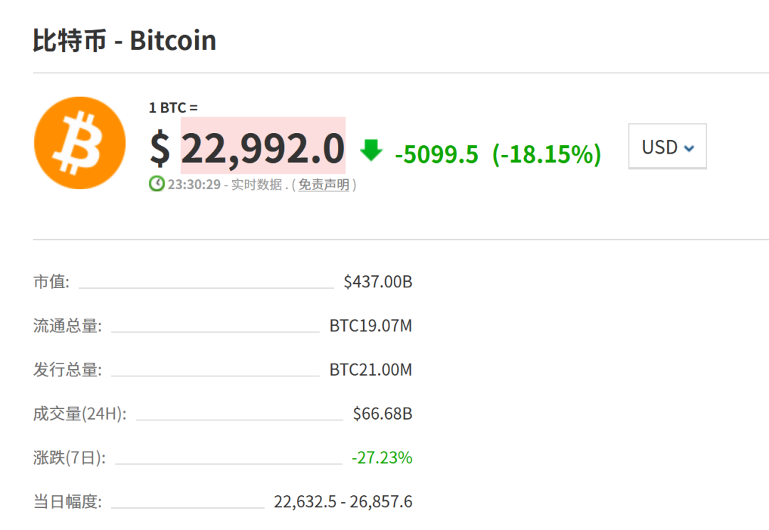Open the USD currency dropdown

click(667, 147)
